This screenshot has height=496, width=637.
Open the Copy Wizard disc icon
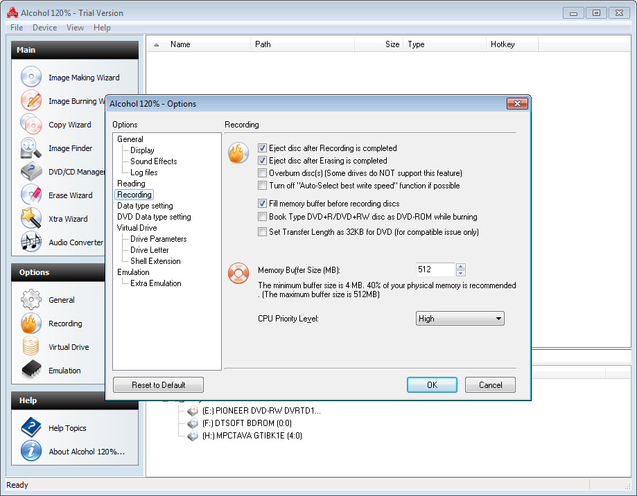point(31,124)
